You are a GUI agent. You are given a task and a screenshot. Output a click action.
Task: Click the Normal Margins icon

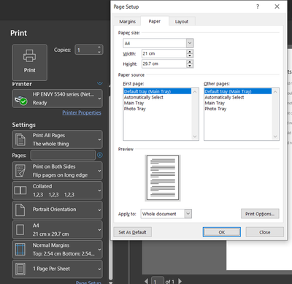pyautogui.click(x=20, y=250)
